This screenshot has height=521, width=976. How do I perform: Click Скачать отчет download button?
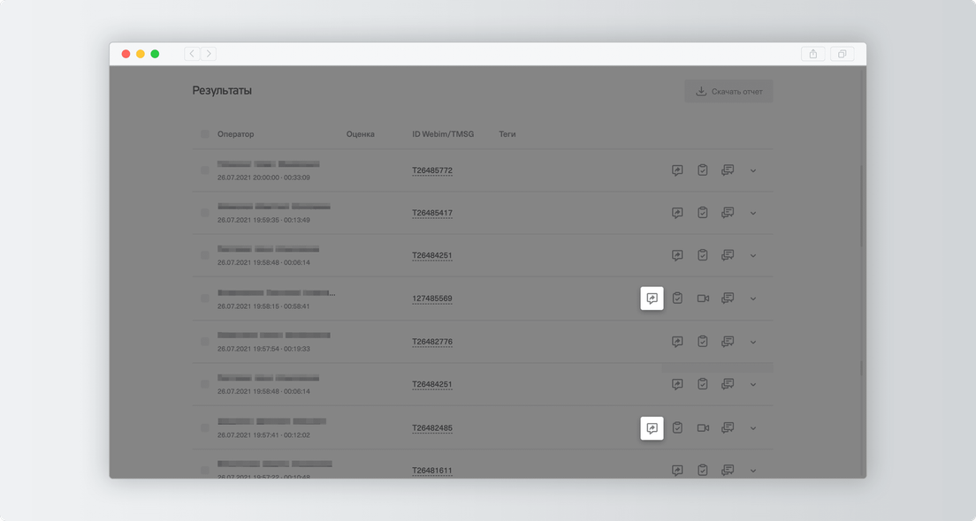(728, 91)
